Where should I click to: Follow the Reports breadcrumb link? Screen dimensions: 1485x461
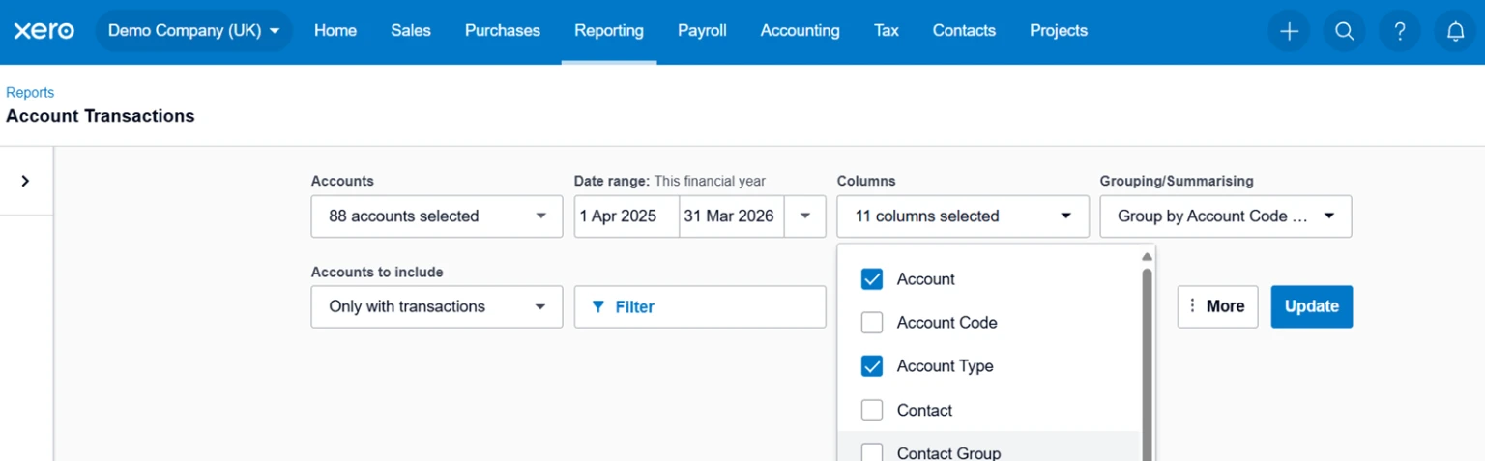coord(30,93)
